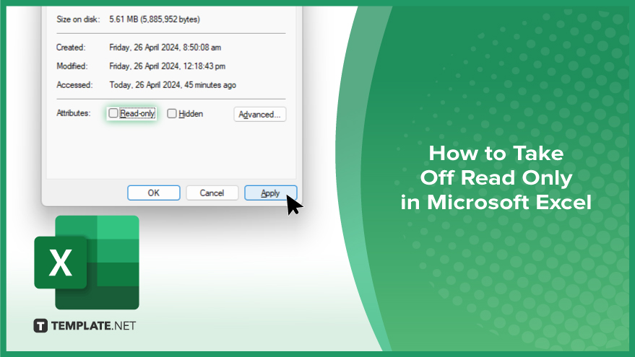Select the 'Size on disk' value 5.61 MB

click(x=155, y=19)
